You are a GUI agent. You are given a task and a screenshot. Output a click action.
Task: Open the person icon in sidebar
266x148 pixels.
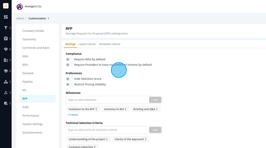coord(6,93)
